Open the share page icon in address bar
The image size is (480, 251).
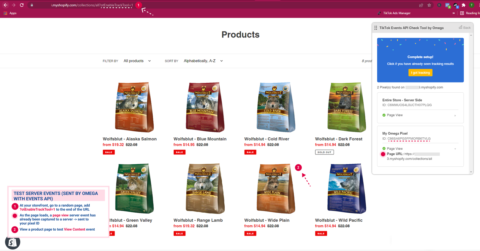click(x=421, y=5)
